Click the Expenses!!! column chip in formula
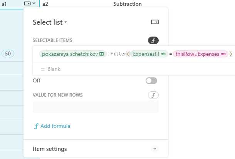Image resolution: width=235 pixels, height=159 pixels. (149, 54)
